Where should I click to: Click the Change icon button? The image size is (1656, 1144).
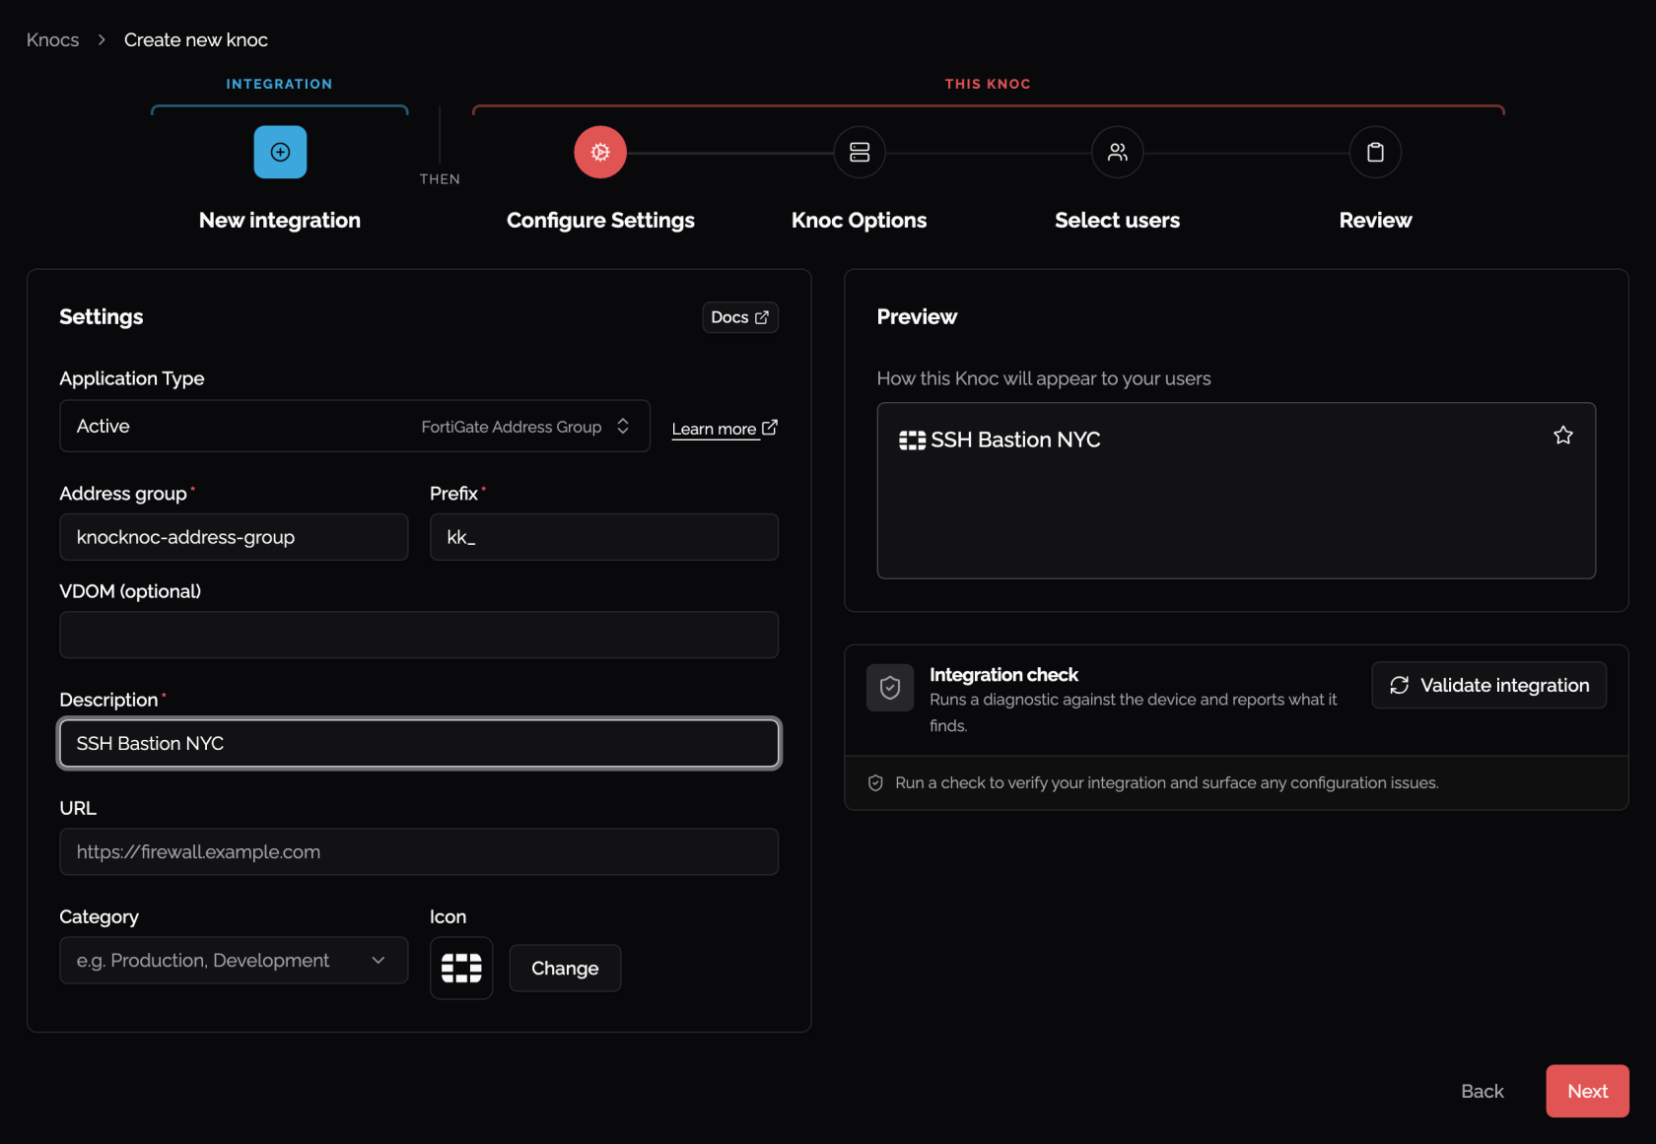(x=565, y=968)
